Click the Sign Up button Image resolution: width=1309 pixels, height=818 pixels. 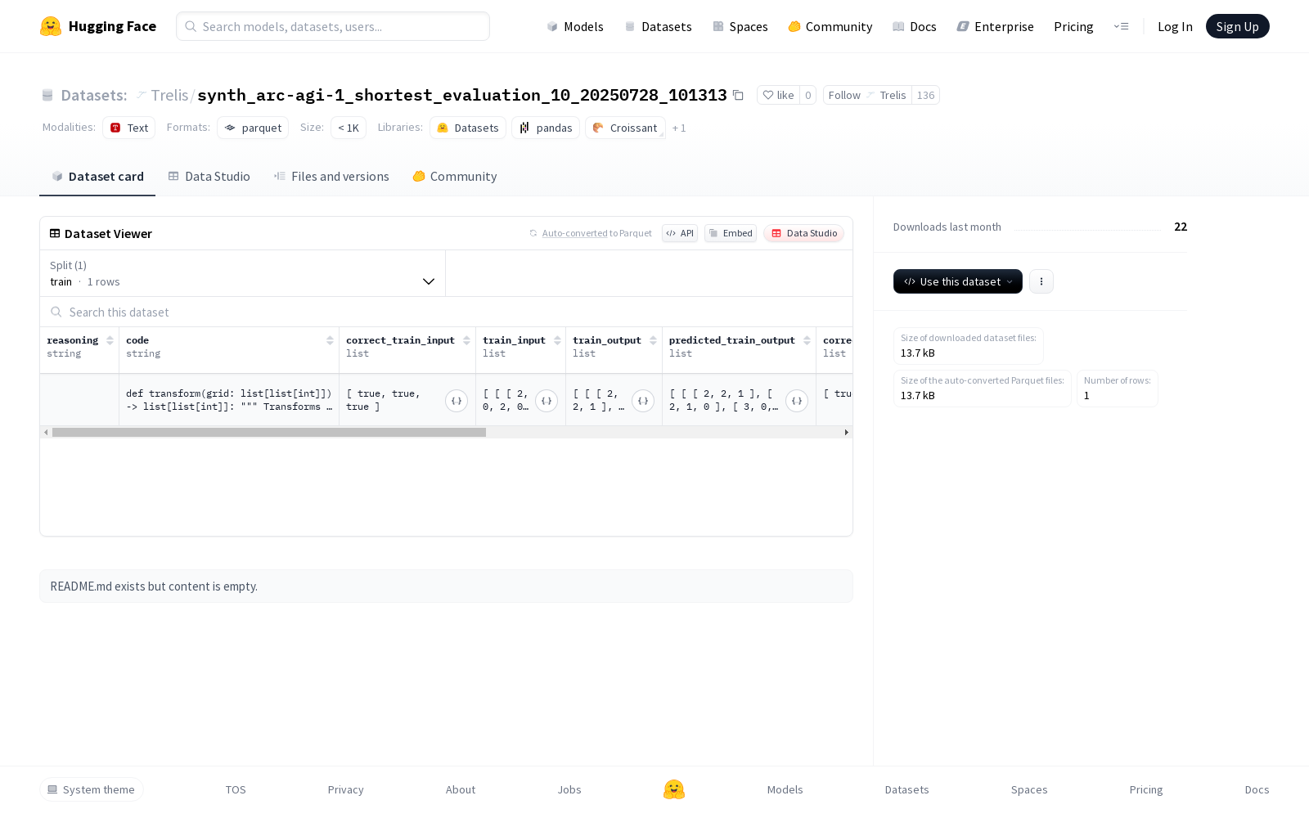tap(1238, 26)
